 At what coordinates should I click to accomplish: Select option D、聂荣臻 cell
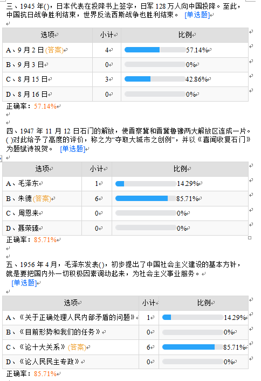coord(42,228)
